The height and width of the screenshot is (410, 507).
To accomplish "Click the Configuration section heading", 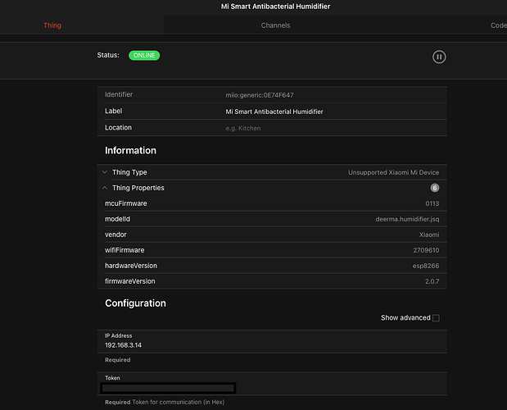I will point(135,303).
